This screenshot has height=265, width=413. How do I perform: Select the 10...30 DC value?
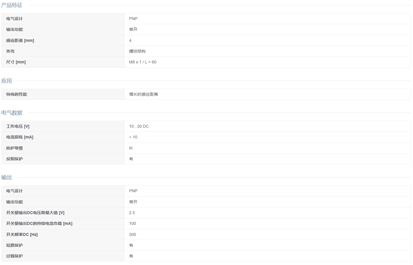click(139, 126)
